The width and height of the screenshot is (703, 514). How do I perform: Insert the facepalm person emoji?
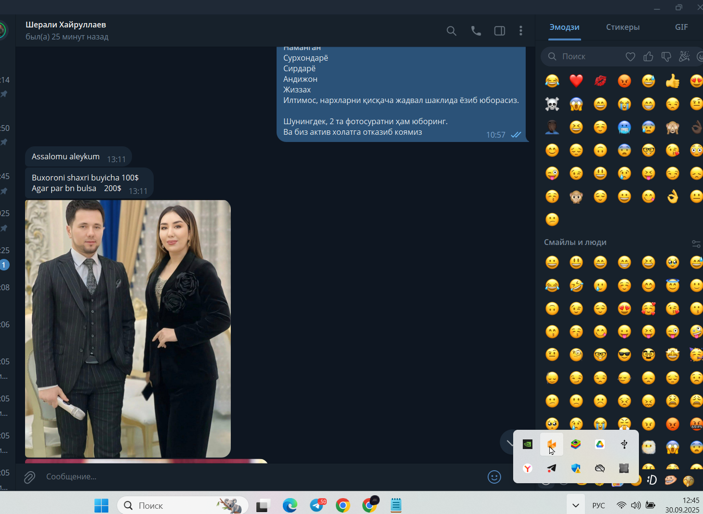click(x=552, y=127)
